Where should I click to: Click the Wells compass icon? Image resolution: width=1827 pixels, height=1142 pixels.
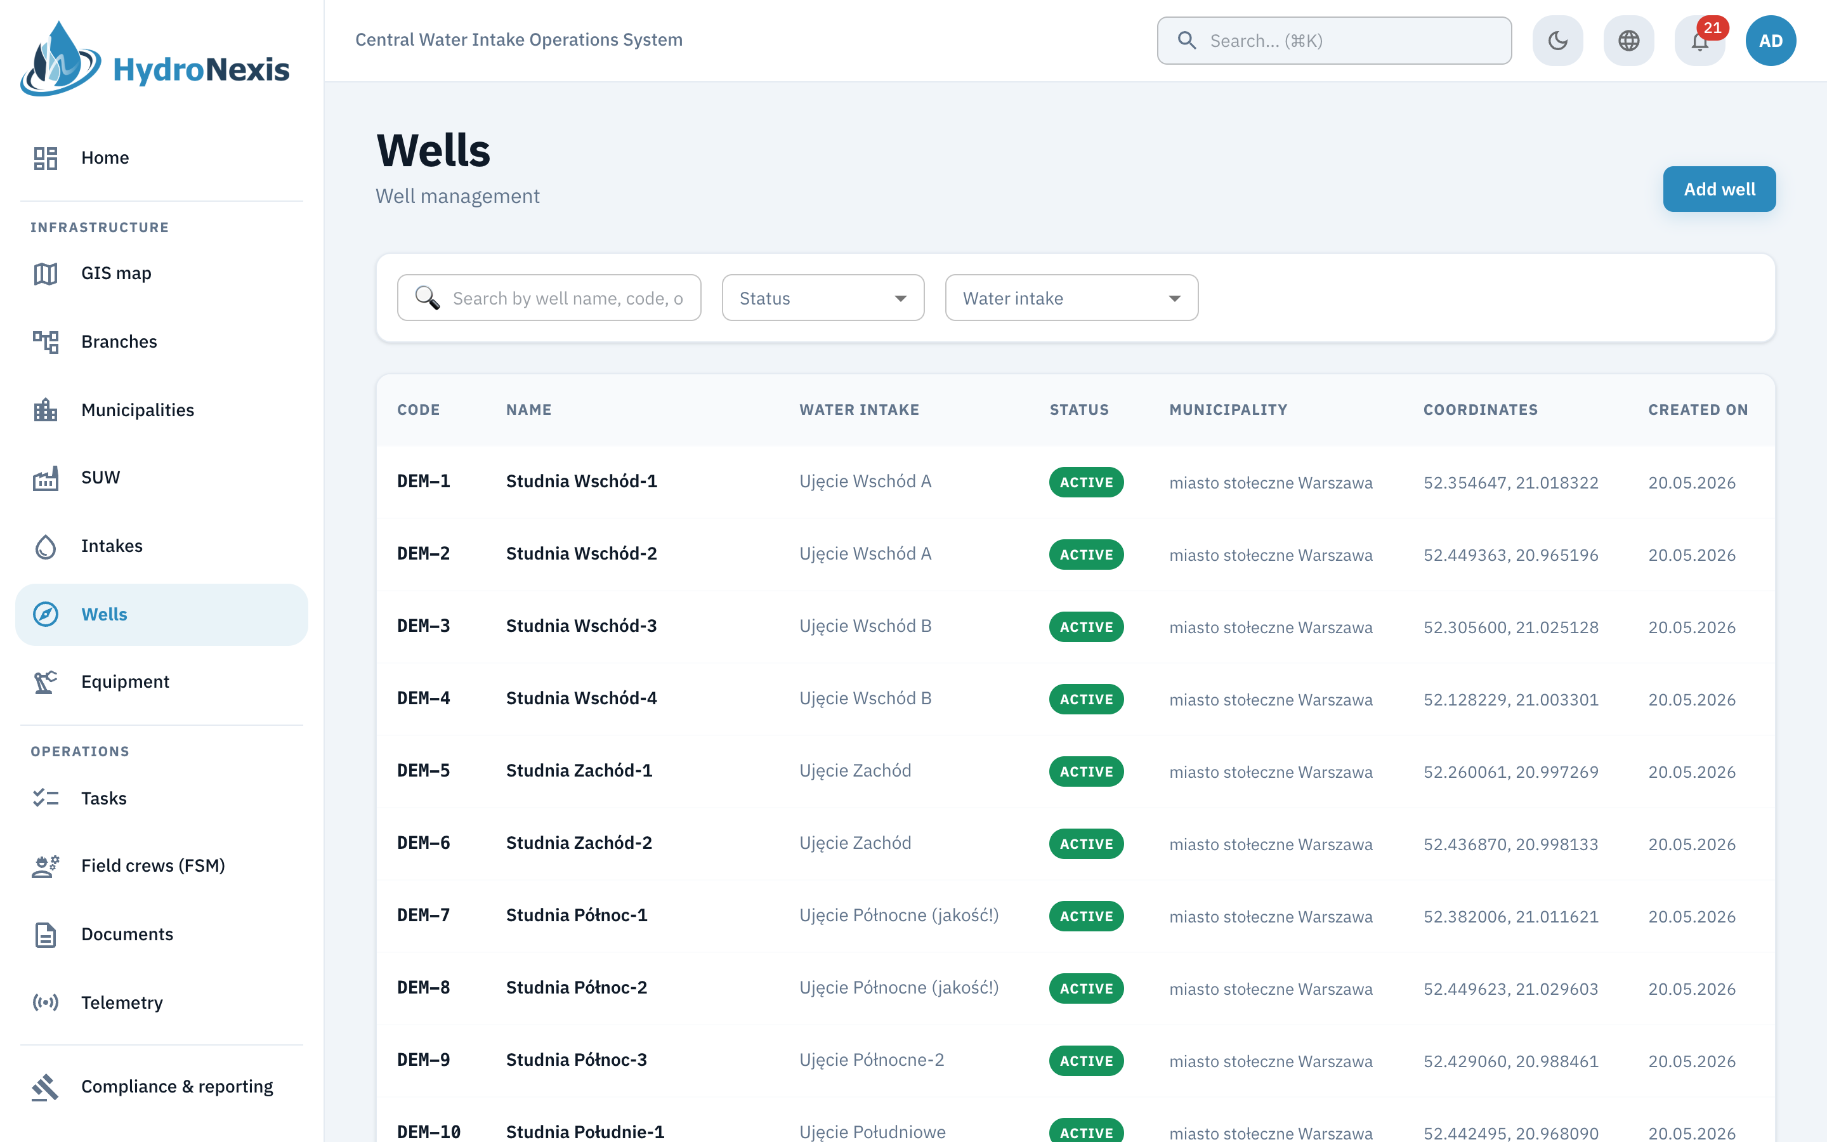coord(45,614)
